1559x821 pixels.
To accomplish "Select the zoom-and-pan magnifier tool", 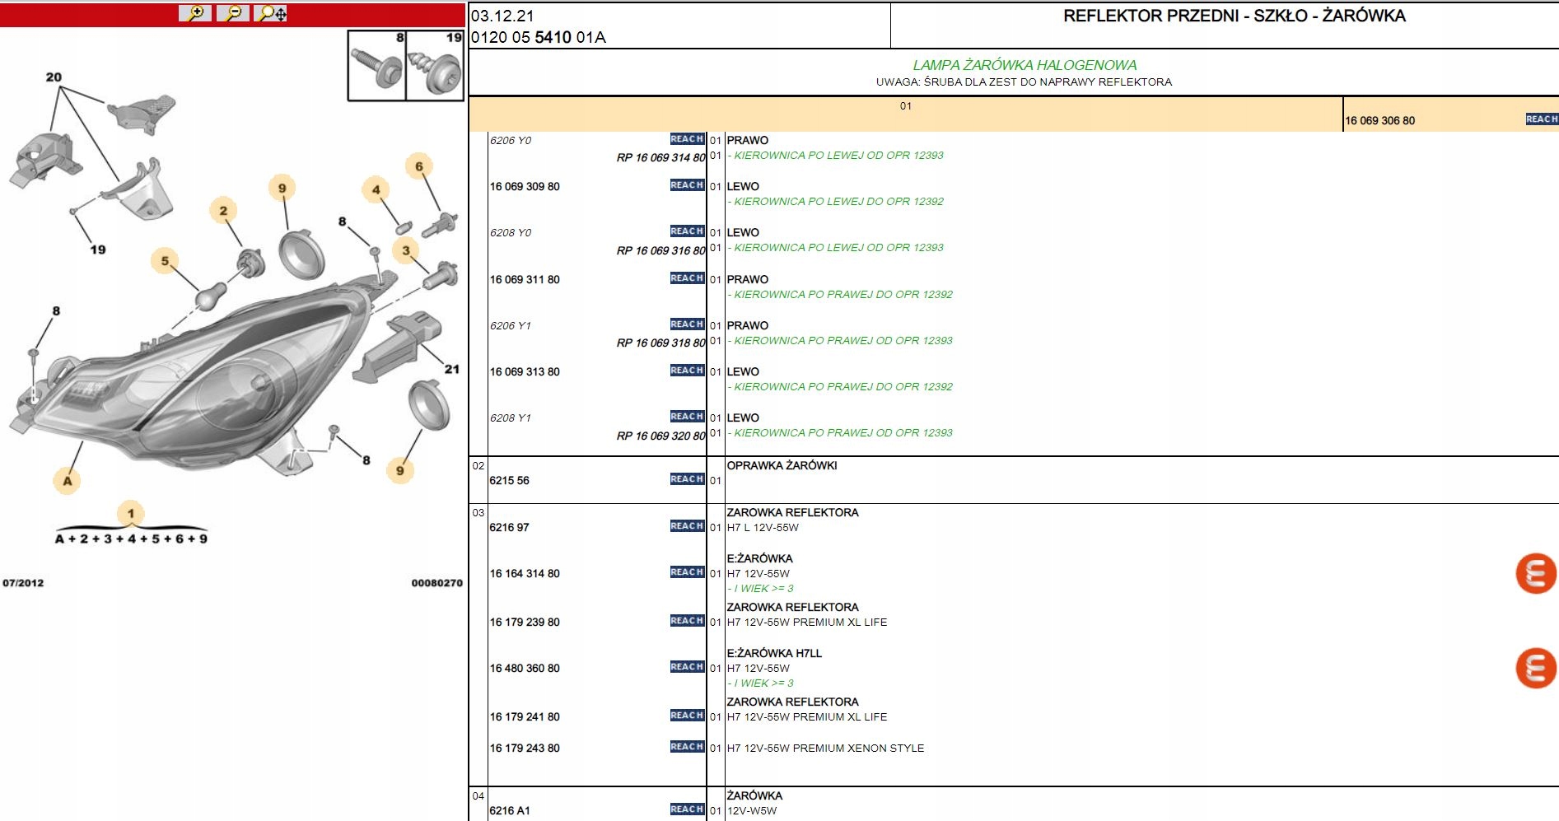I will [x=271, y=13].
